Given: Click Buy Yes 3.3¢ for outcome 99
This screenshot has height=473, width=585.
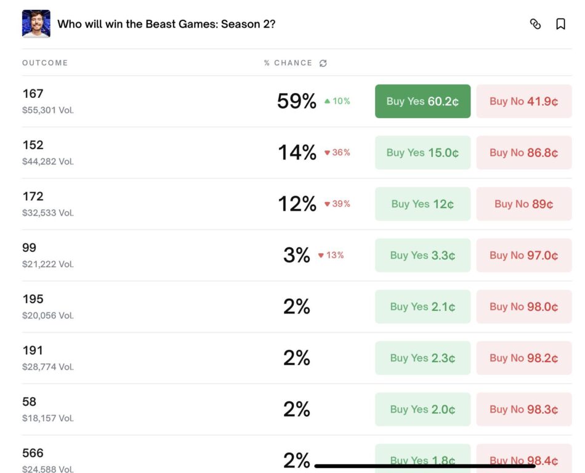Looking at the screenshot, I should 422,255.
